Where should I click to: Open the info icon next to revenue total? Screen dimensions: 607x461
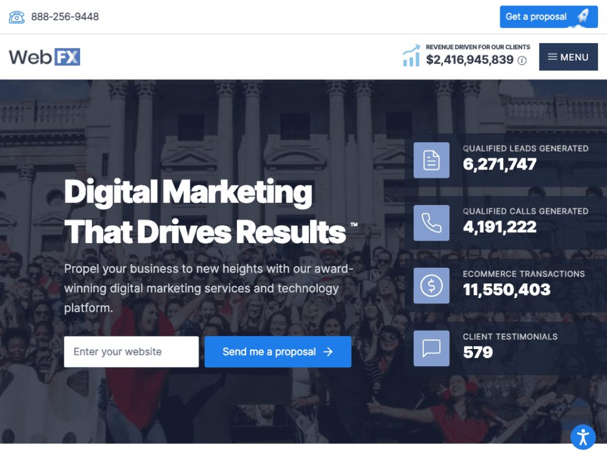[522, 60]
